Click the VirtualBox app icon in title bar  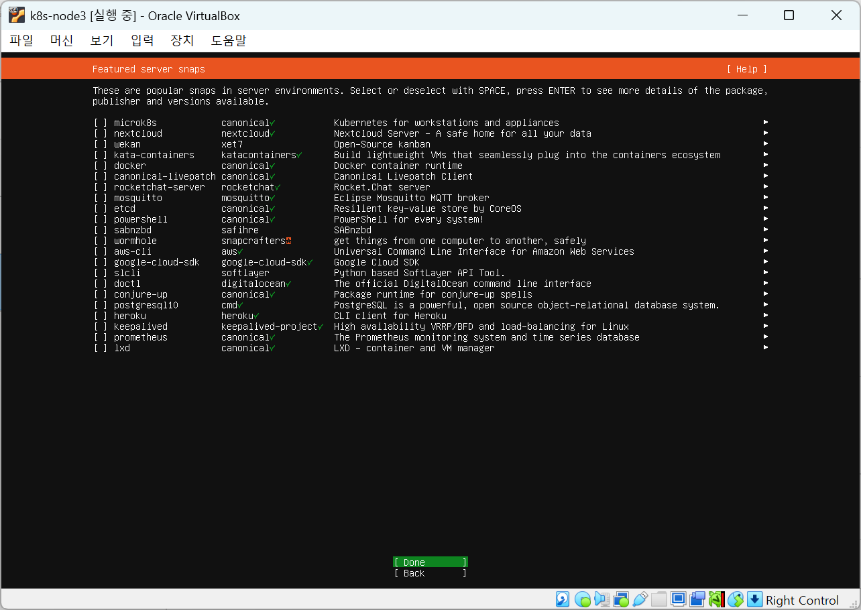point(17,15)
